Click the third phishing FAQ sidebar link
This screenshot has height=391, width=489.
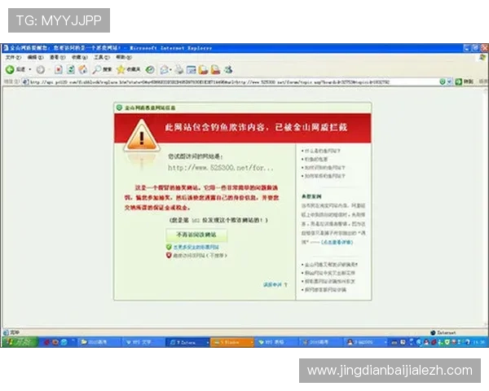(x=324, y=168)
